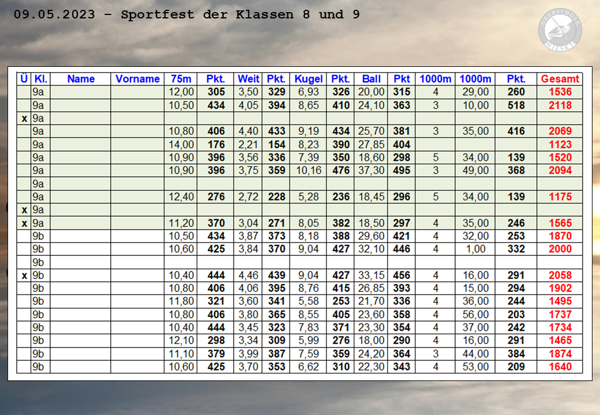
Task: Select the Gesamt value 1175
Action: (560, 197)
